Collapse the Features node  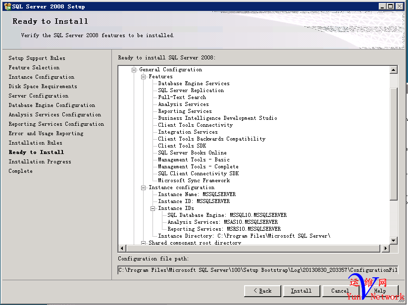(144, 77)
